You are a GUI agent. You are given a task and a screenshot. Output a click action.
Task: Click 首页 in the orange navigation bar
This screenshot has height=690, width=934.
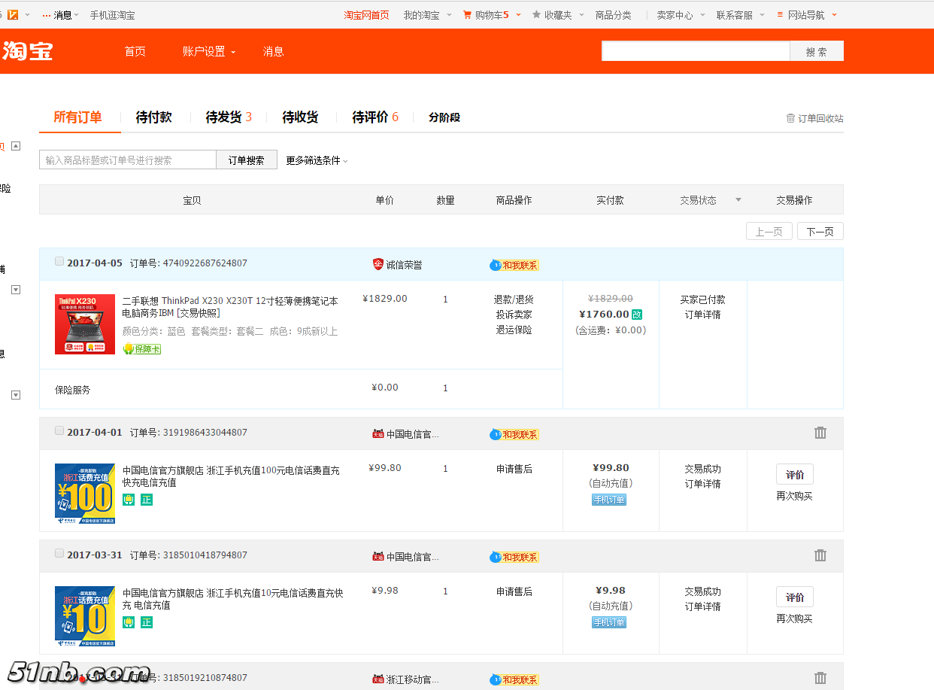click(135, 51)
